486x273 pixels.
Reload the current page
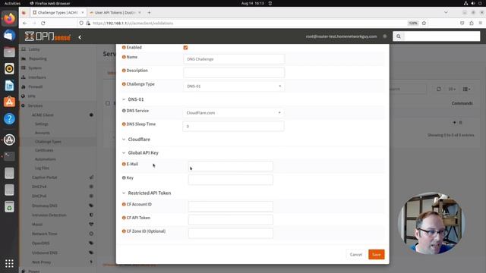tap(43, 24)
